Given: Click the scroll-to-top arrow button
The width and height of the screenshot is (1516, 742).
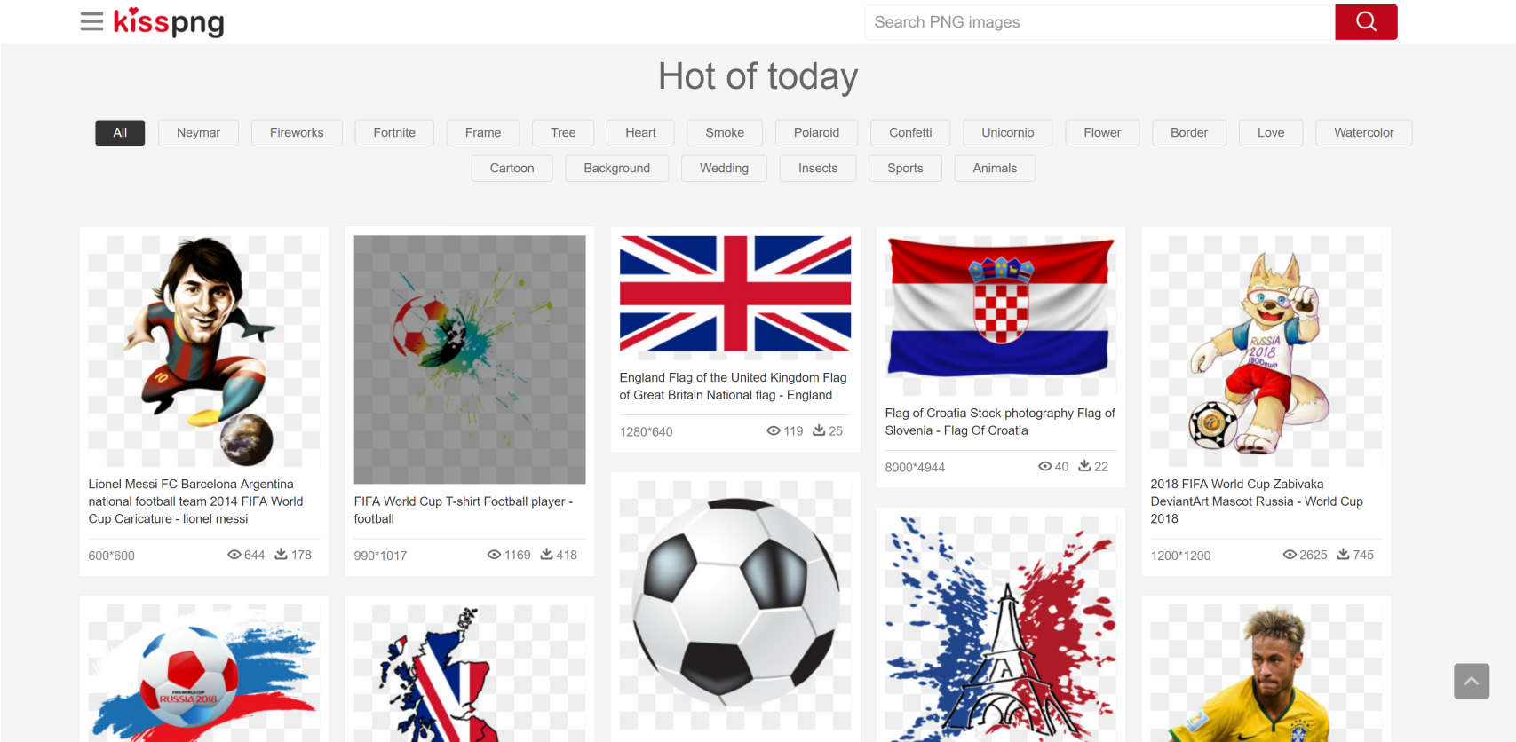Looking at the screenshot, I should click(1472, 681).
